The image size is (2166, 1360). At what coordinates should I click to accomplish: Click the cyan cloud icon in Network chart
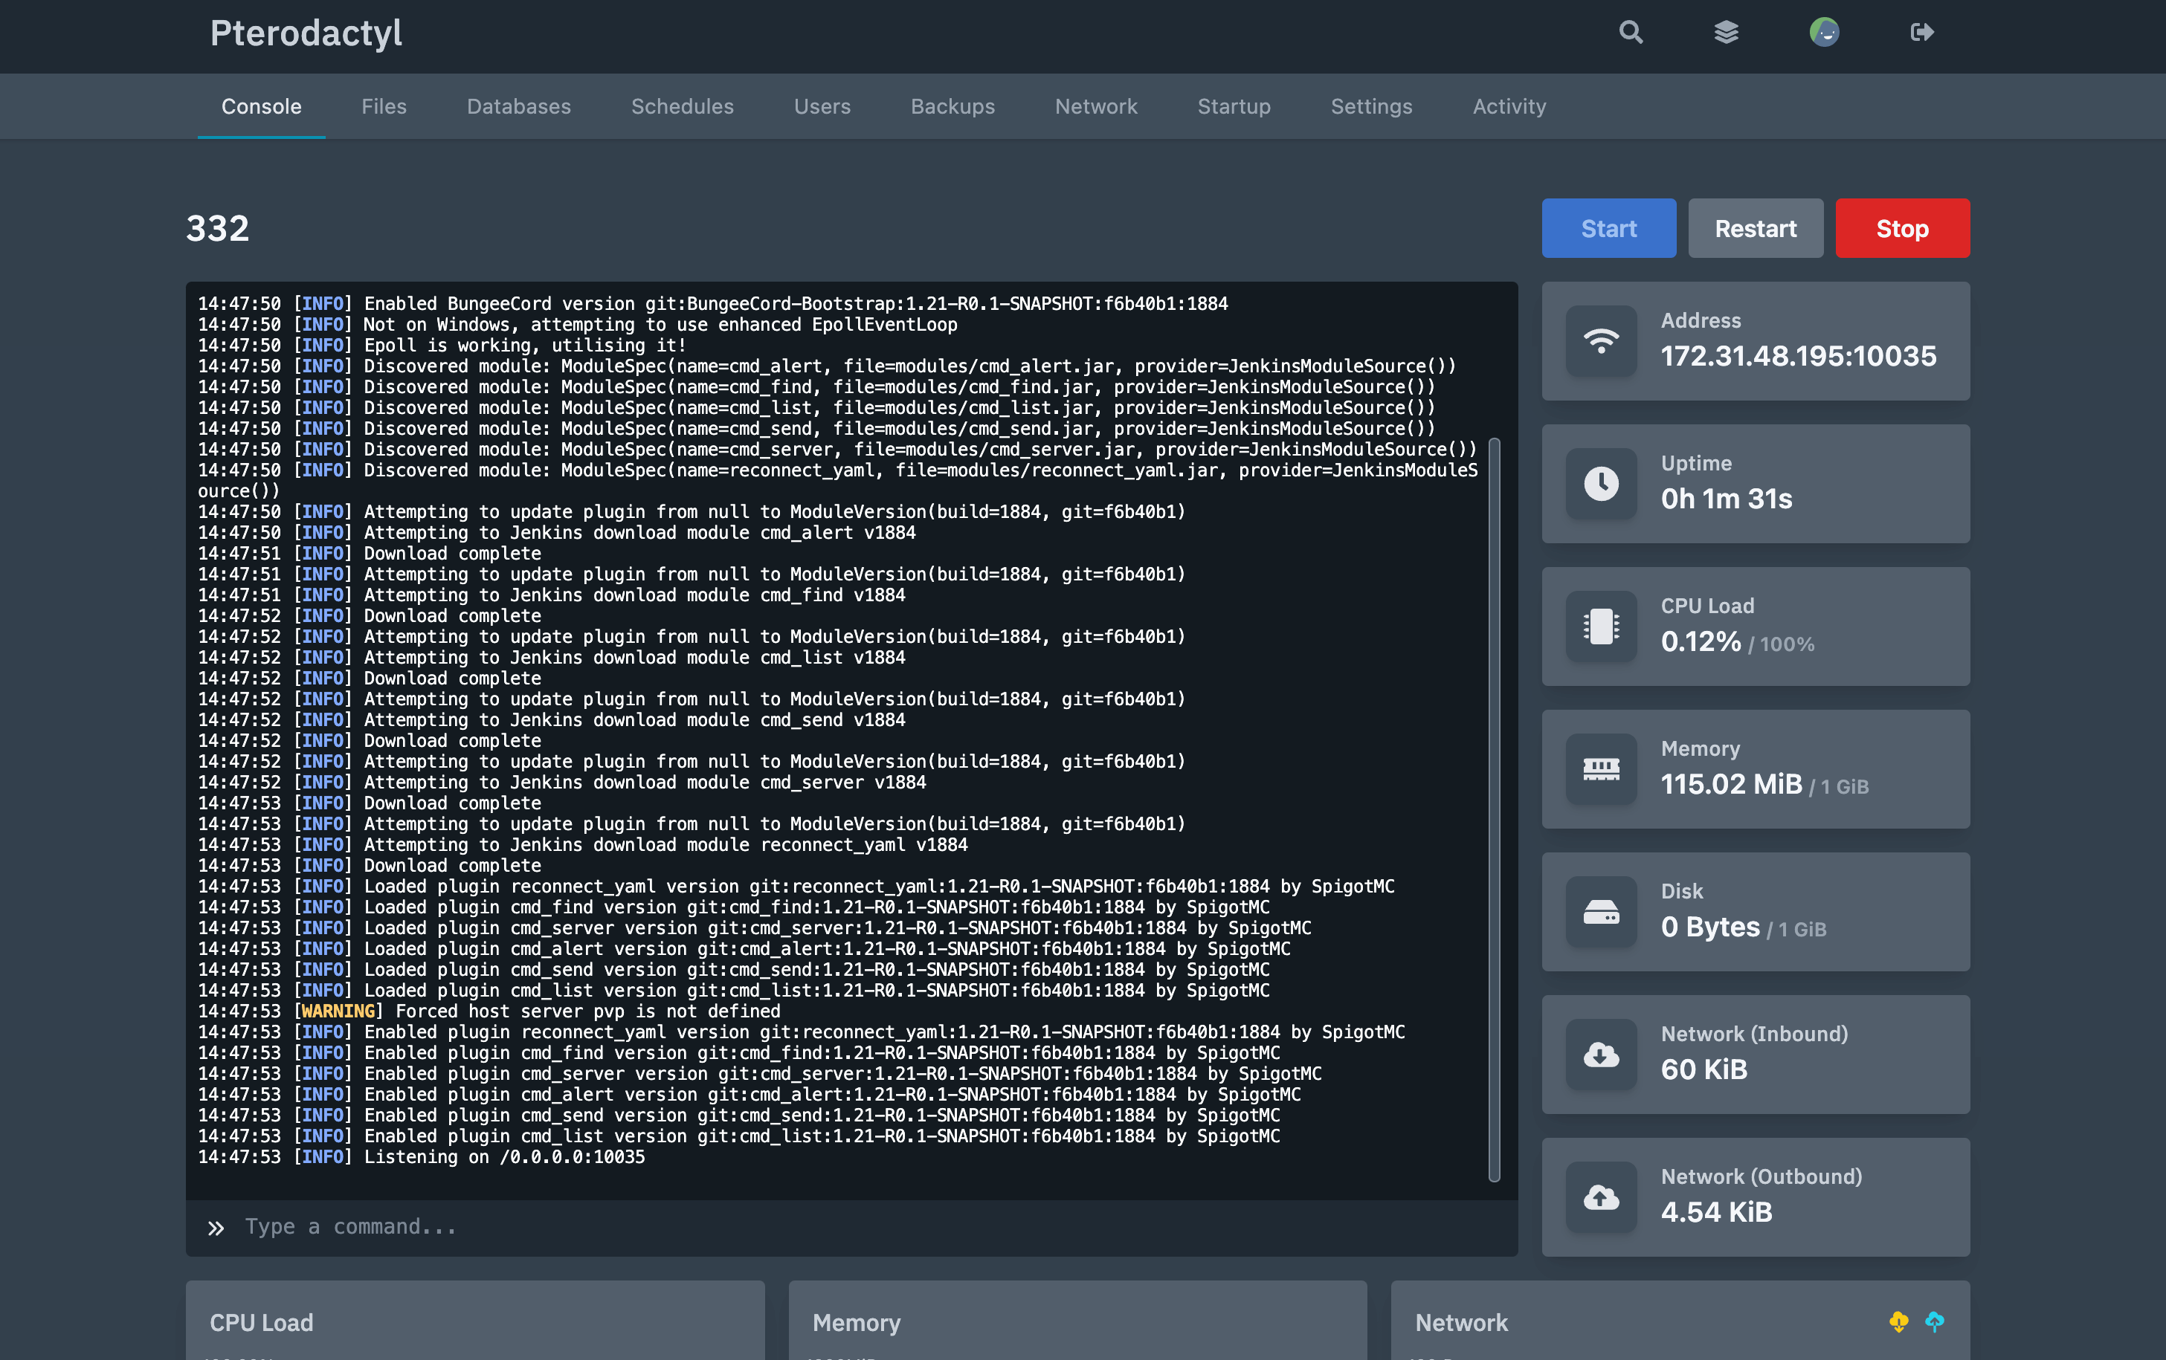[x=1934, y=1321]
